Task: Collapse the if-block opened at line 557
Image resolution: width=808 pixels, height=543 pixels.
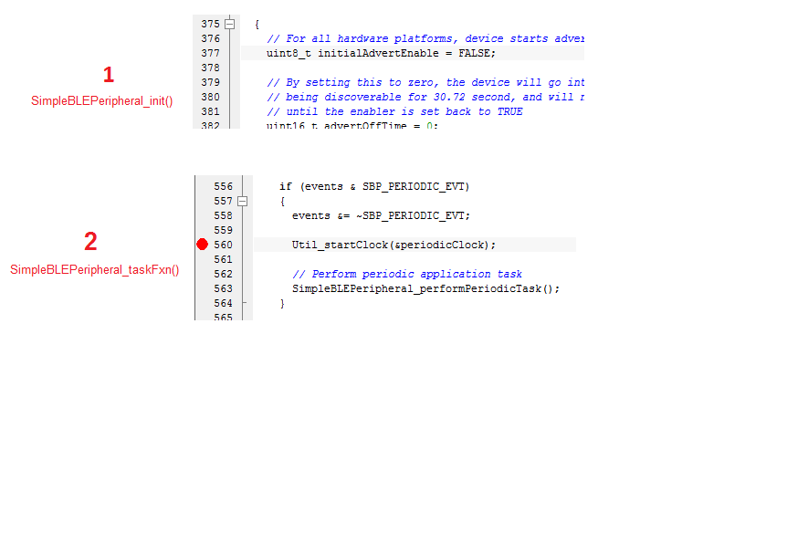Action: (x=242, y=201)
